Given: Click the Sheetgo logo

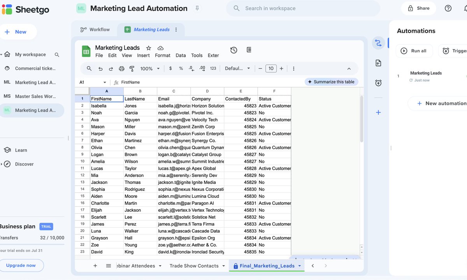Looking at the screenshot, I should [x=26, y=9].
